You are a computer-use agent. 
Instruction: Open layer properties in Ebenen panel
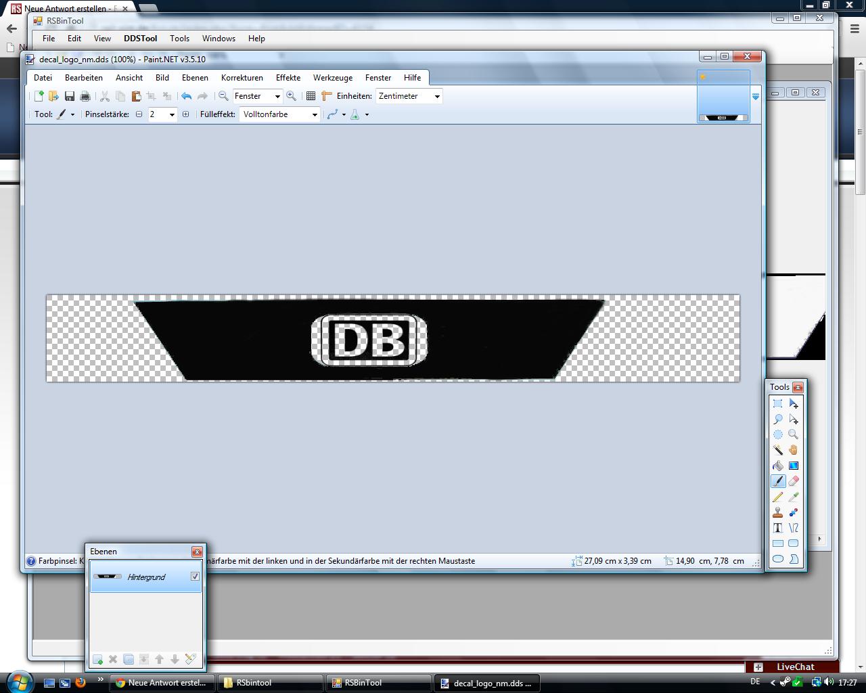pyautogui.click(x=190, y=659)
